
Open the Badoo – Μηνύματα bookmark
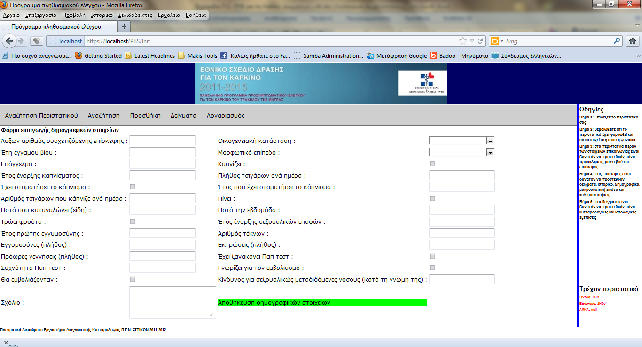pyautogui.click(x=459, y=55)
